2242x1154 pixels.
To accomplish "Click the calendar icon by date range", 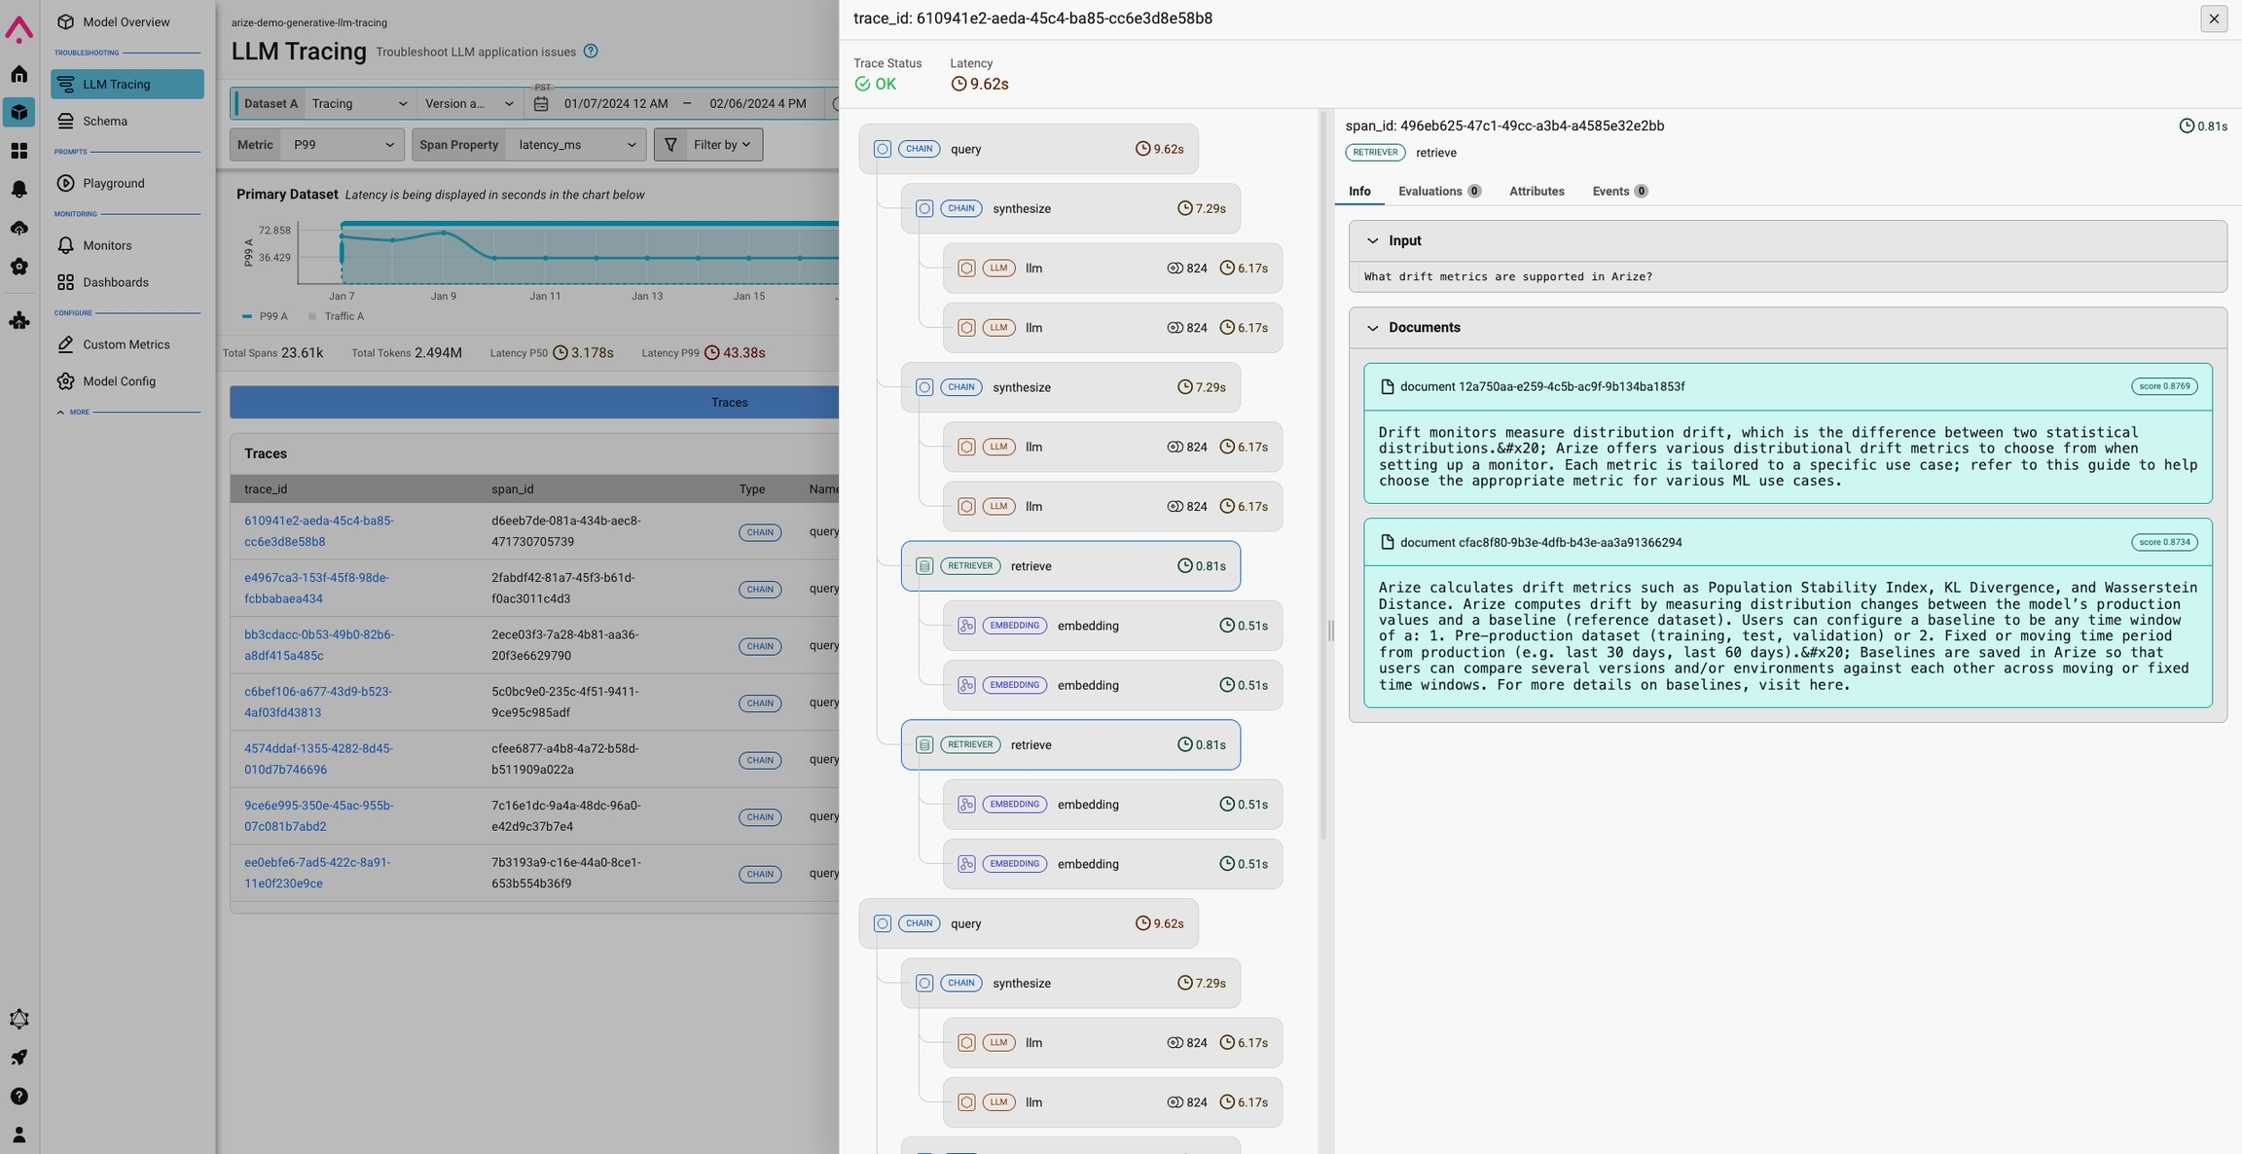I will 542,104.
